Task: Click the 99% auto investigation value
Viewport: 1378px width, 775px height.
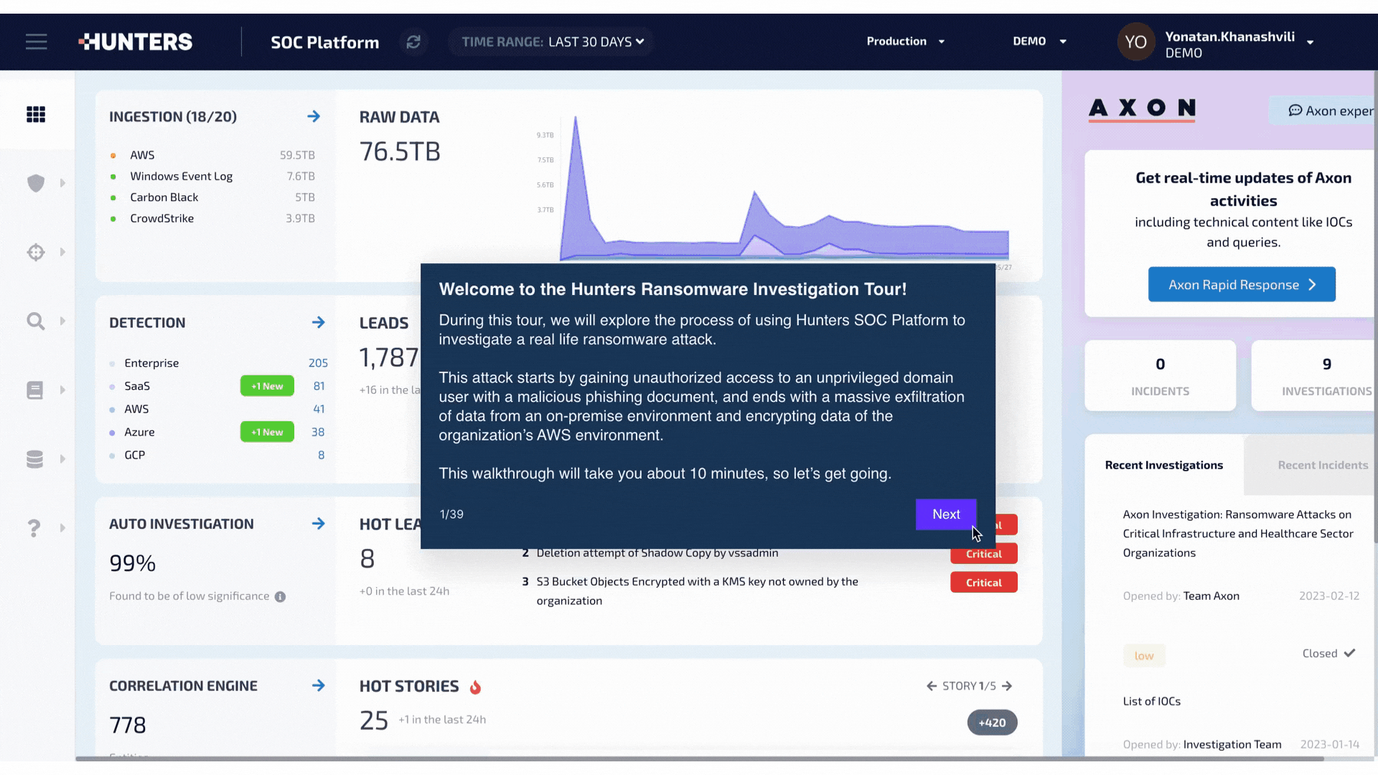Action: 133,563
